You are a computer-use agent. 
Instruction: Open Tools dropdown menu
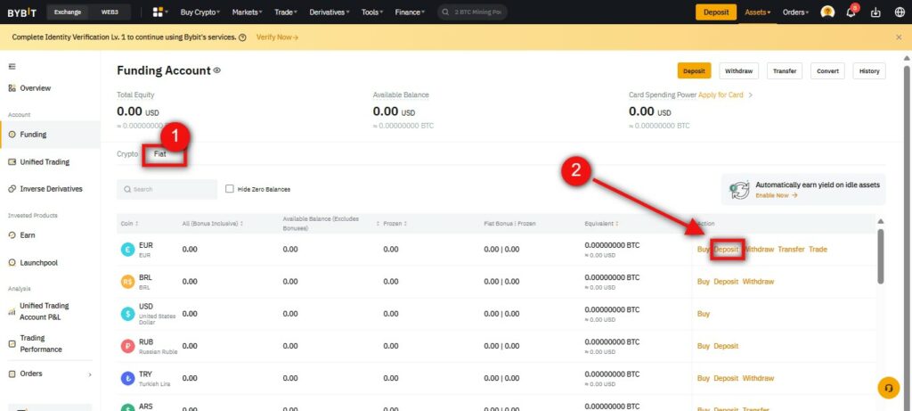click(372, 12)
